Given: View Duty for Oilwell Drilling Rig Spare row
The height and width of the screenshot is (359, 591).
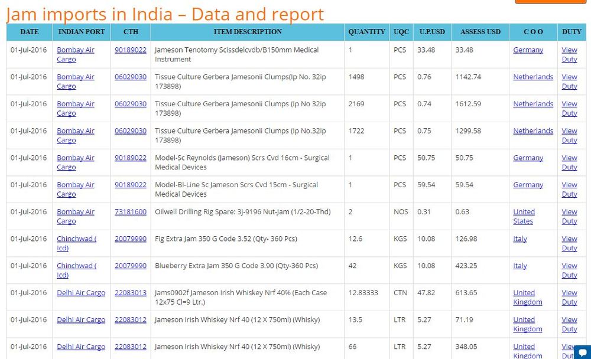Looking at the screenshot, I should 569,216.
